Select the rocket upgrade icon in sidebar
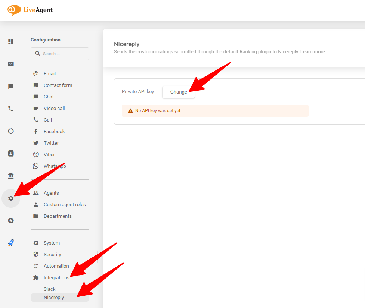Screen dimensions: 365x308 pyautogui.click(x=10, y=243)
